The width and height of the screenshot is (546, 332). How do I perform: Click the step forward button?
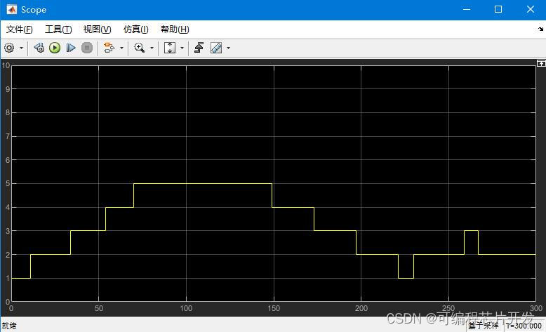[x=71, y=48]
